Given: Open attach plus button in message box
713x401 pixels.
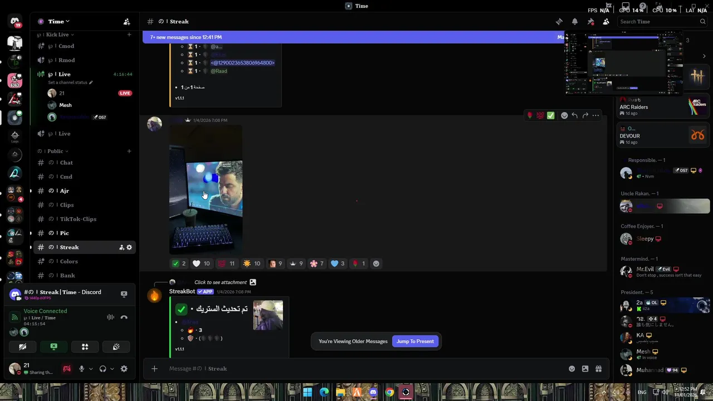Looking at the screenshot, I should (154, 369).
